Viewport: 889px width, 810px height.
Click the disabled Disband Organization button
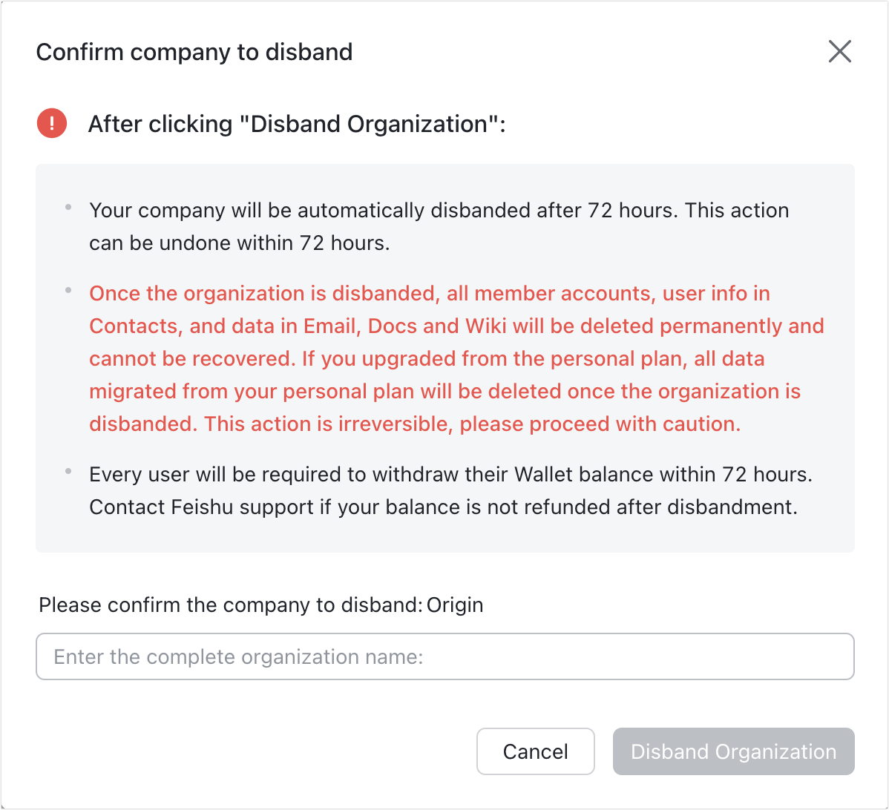tap(732, 751)
